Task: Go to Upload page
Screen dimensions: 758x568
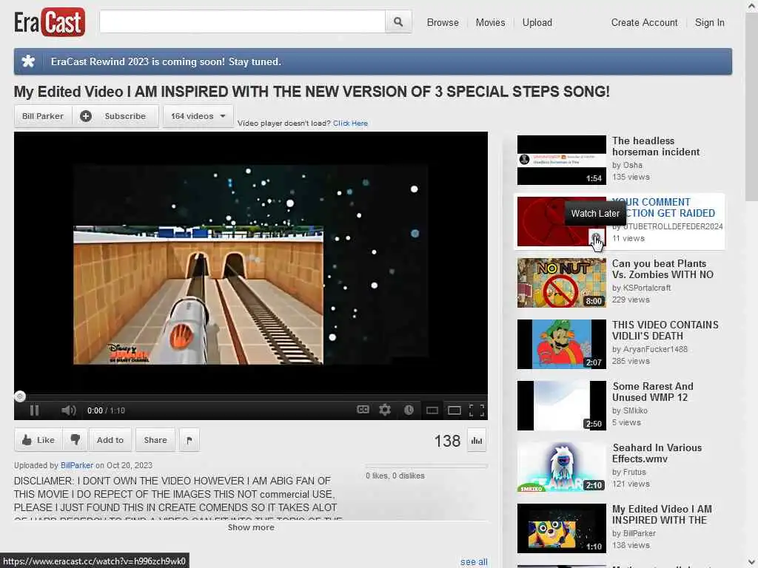Action: coord(537,23)
